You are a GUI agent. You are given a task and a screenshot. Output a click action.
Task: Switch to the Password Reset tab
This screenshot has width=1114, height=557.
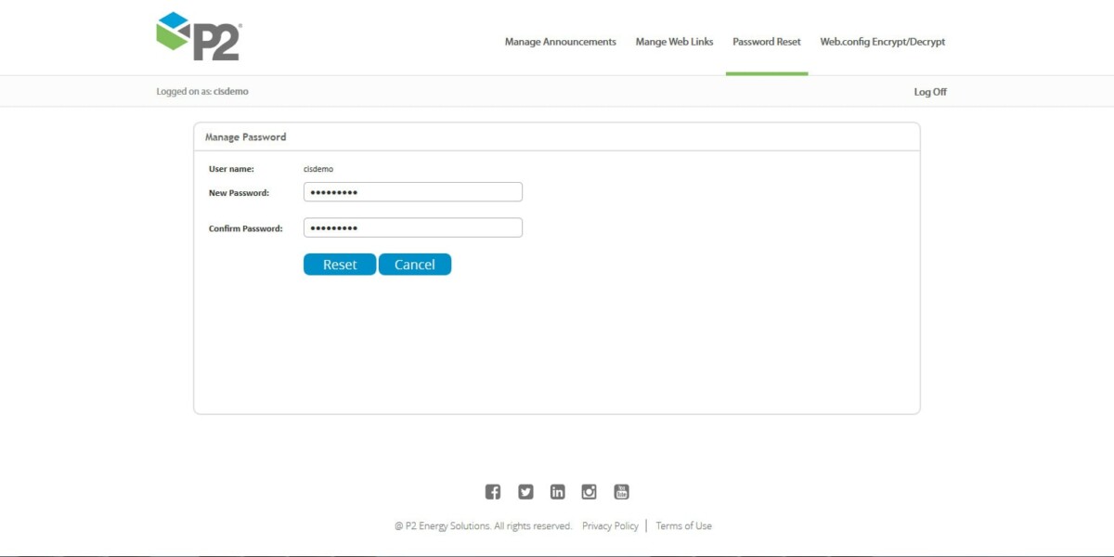766,42
